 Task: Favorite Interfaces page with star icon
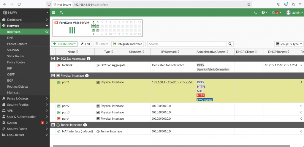coord(47,32)
